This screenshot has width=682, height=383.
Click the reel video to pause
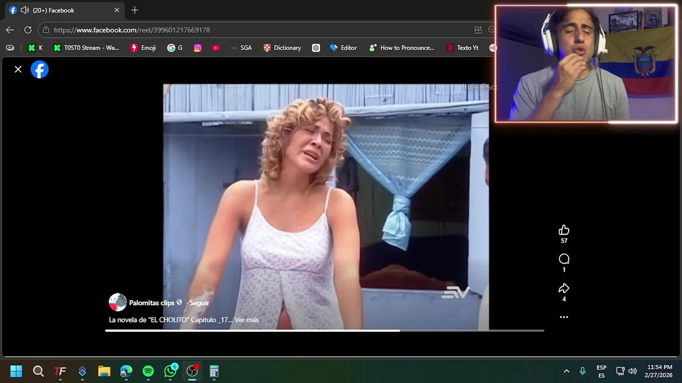(x=326, y=206)
